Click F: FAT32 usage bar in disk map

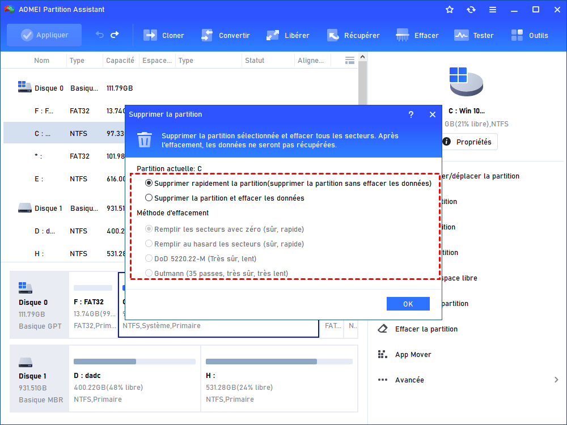coord(93,288)
